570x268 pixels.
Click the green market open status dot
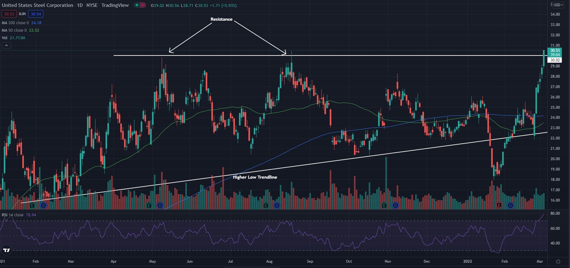pos(137,5)
